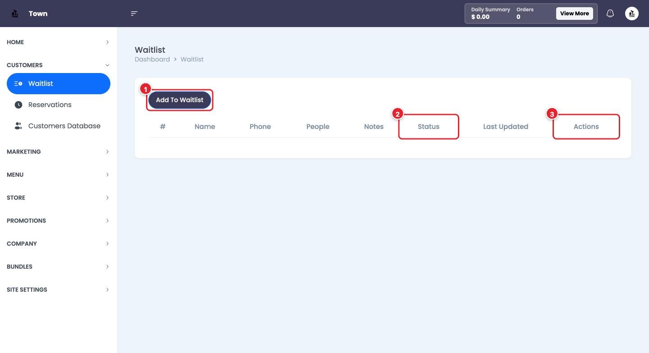This screenshot has width=649, height=353.
Task: Collapse the CUSTOMERS section chevron
Action: pos(107,65)
